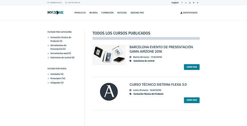Filter by Herramientas web (1)
Image resolution: width=247 pixels, height=126 pixels.
(60, 53)
